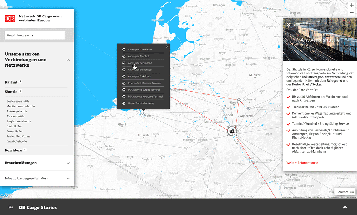Click the Verbindungssuche search field

35,36
